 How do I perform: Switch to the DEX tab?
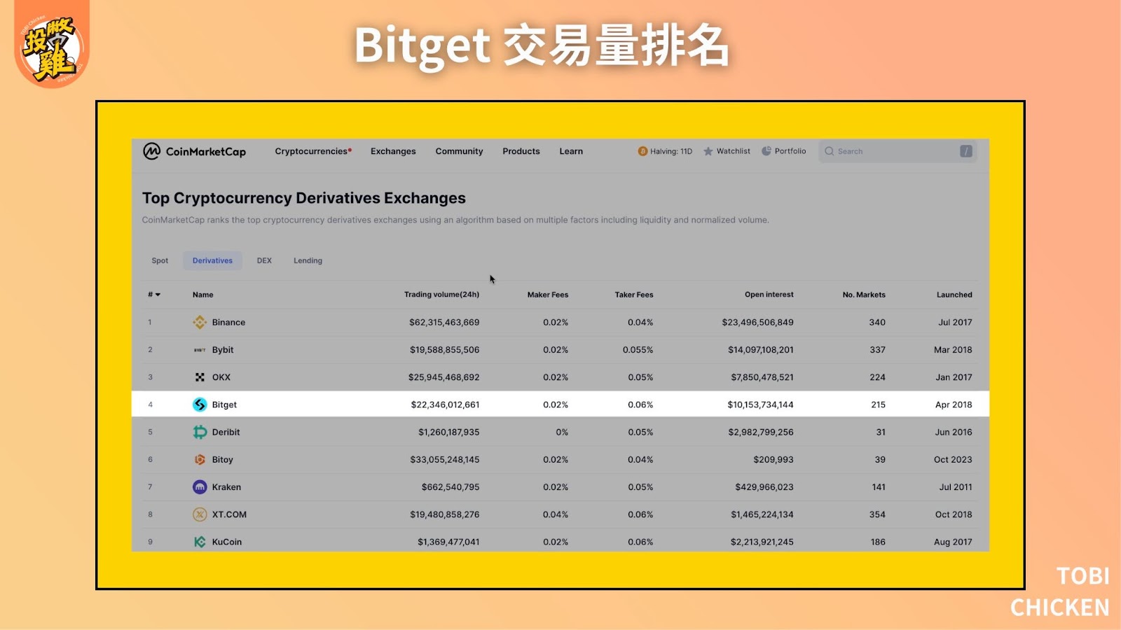264,260
